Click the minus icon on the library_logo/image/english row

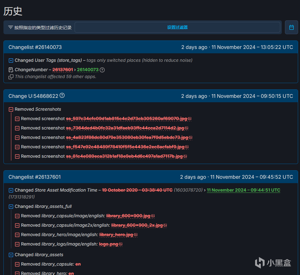pos(17,244)
